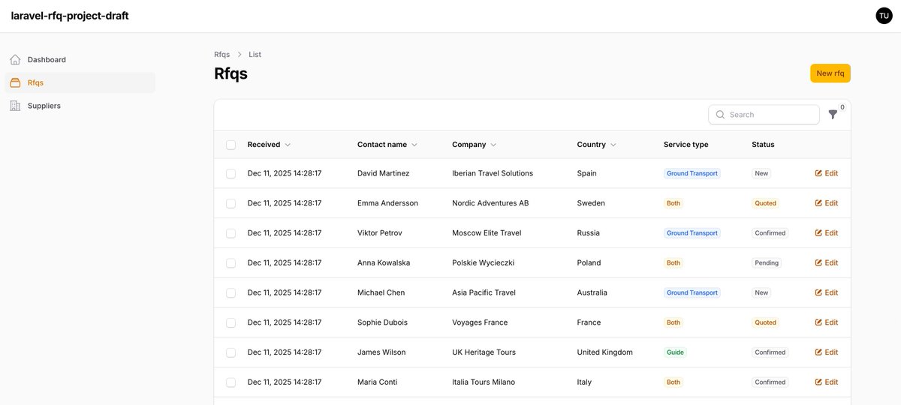Click New status badge in Michael Chen row
This screenshot has width=901, height=405.
[x=762, y=293]
